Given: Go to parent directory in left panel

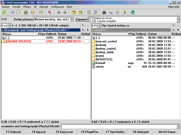Looking at the screenshot, I should pyautogui.click(x=88, y=25).
